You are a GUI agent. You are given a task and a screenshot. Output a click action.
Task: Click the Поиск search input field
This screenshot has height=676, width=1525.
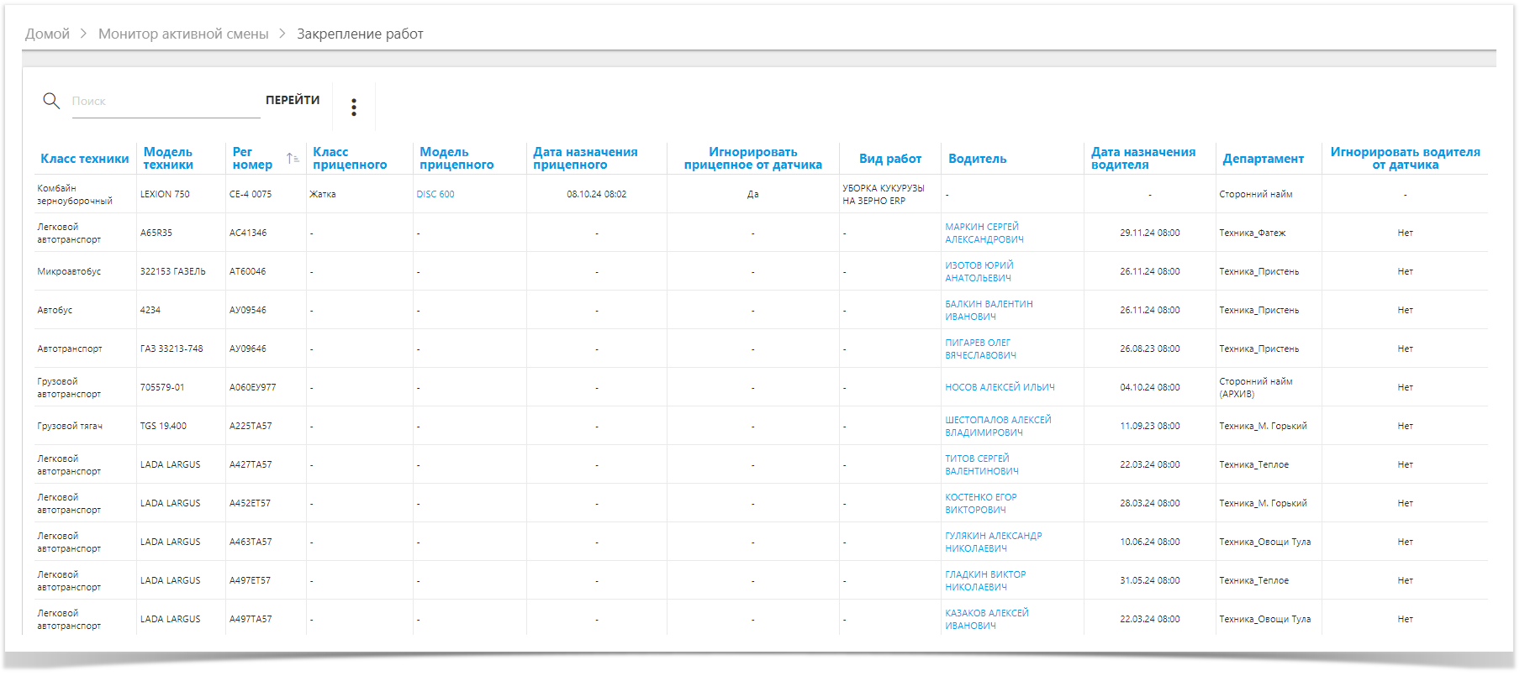point(166,102)
